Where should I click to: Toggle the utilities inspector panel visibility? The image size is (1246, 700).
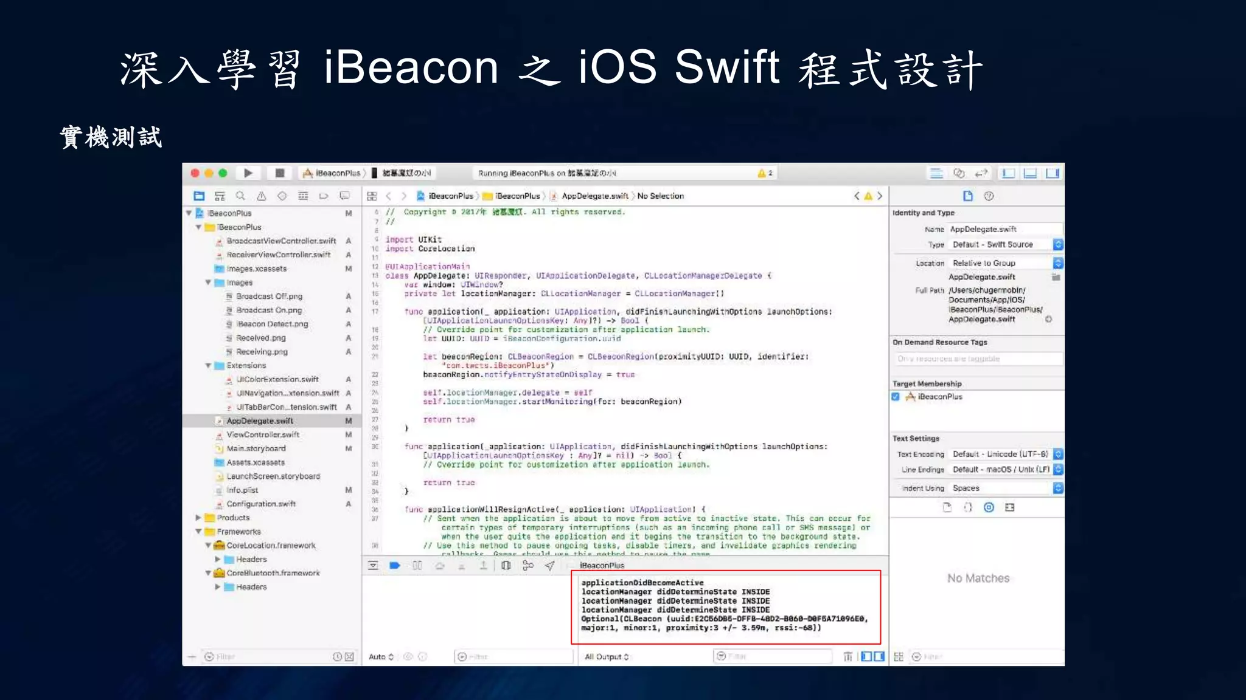(x=1053, y=173)
